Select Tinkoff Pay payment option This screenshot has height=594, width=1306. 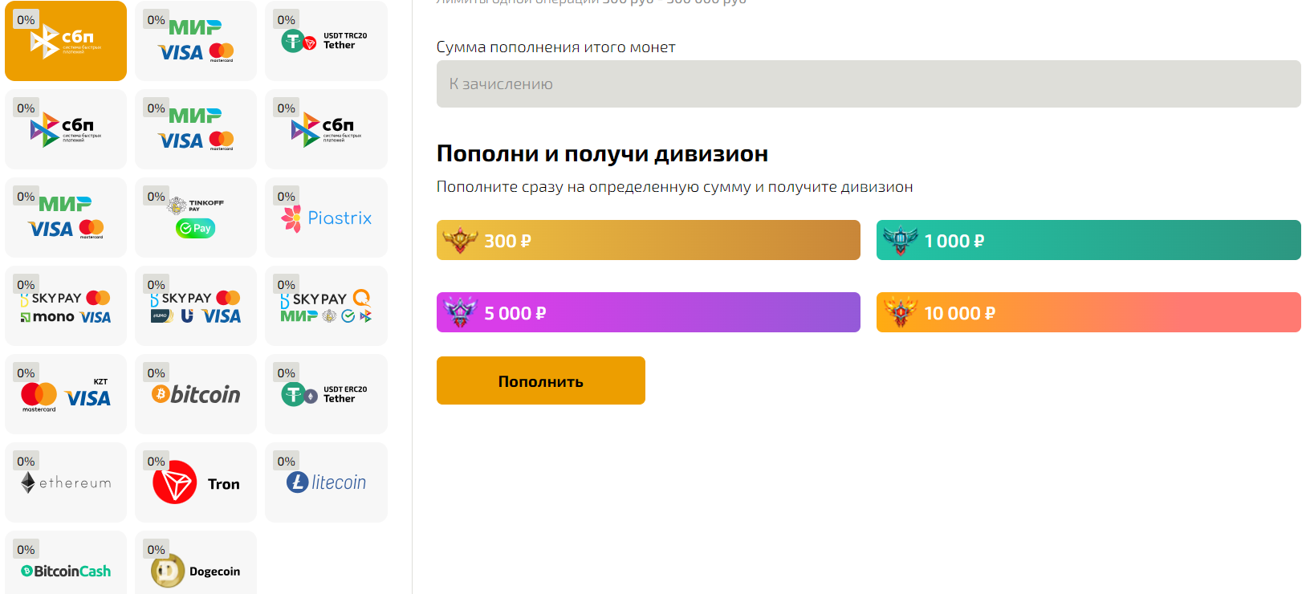point(196,218)
